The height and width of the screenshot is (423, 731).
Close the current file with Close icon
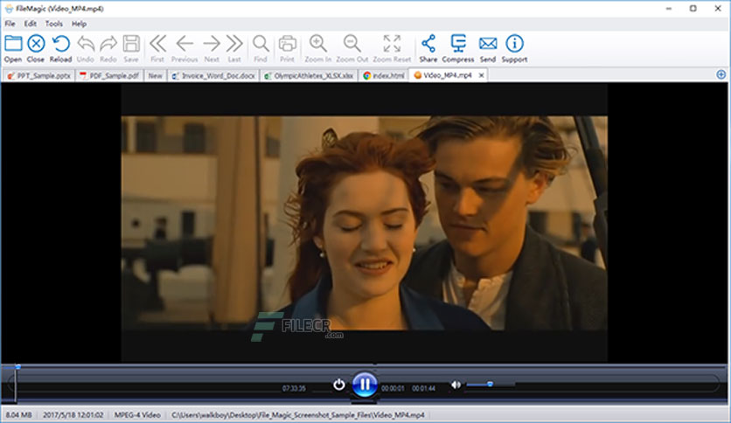[x=36, y=44]
